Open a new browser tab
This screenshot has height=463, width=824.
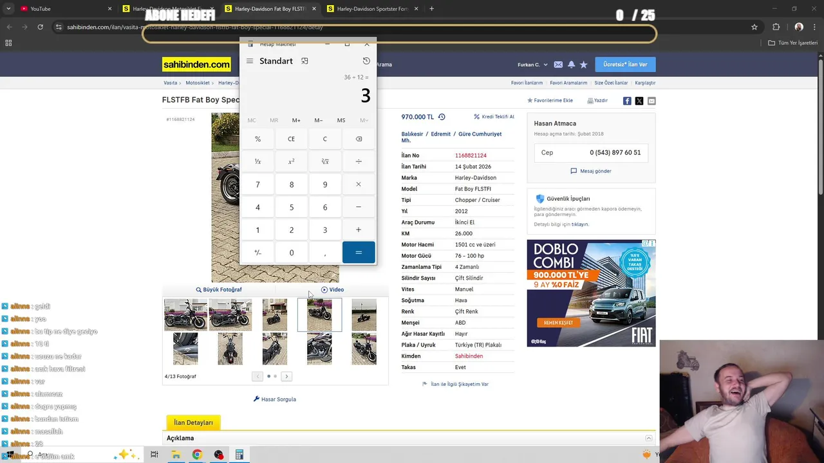point(431,9)
